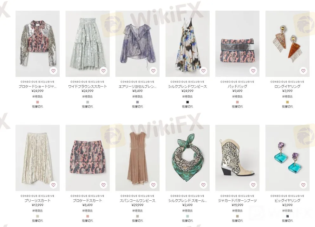View the brocade mini skirt image
Viewport: 315px width, 227px height.
(x=88, y=158)
